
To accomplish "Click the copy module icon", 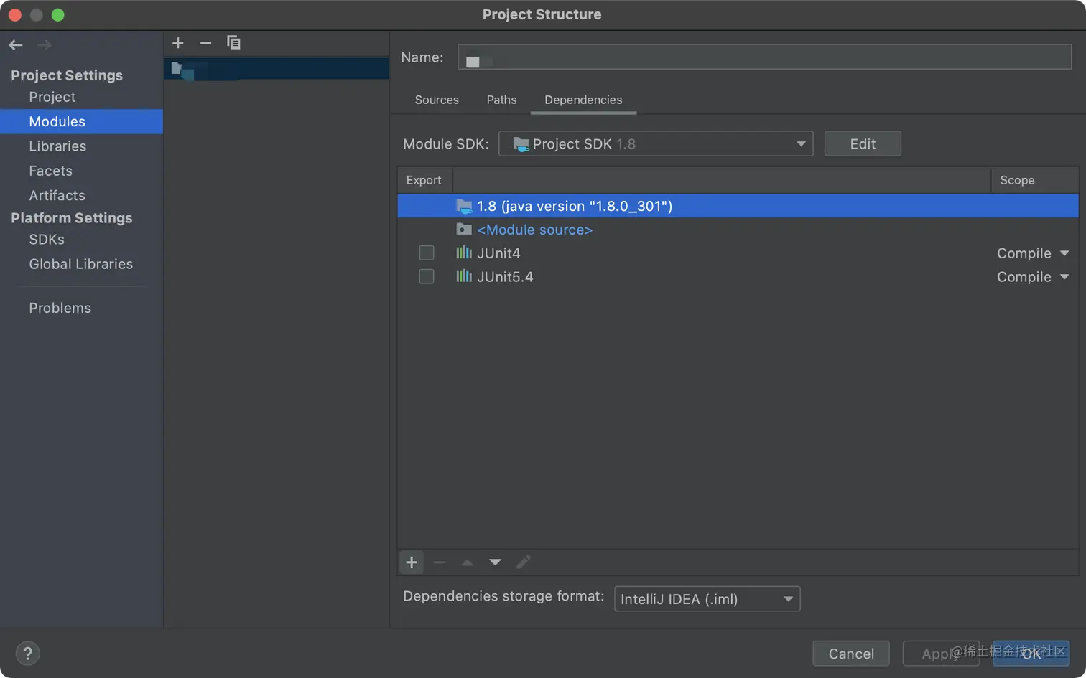I will 233,43.
